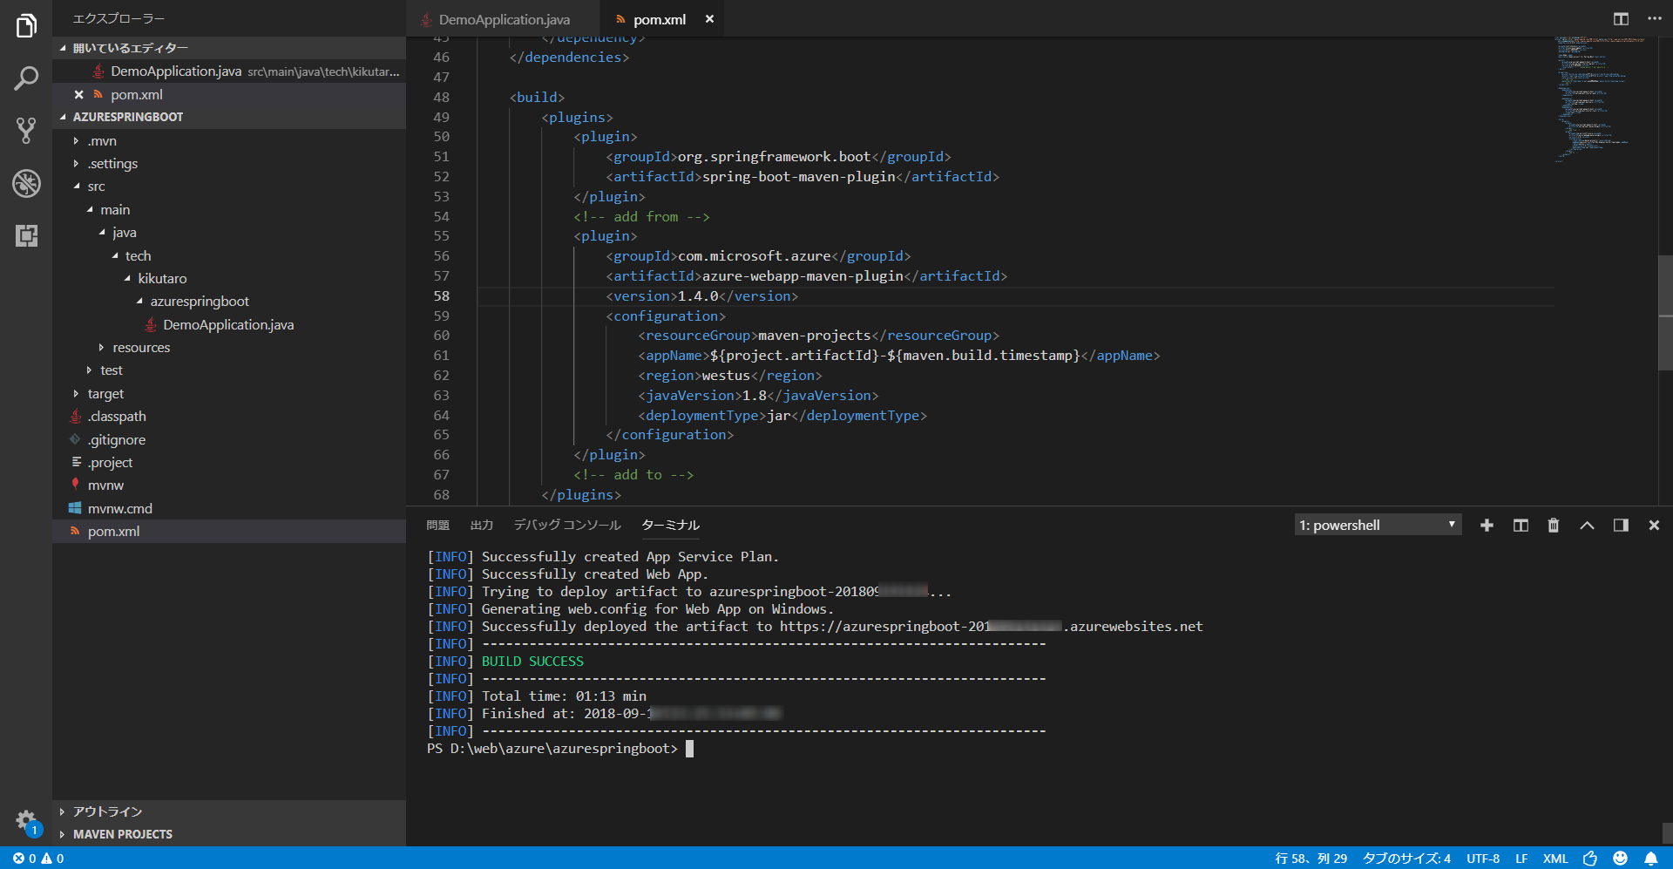Open the Debug view in activity bar

(x=26, y=183)
